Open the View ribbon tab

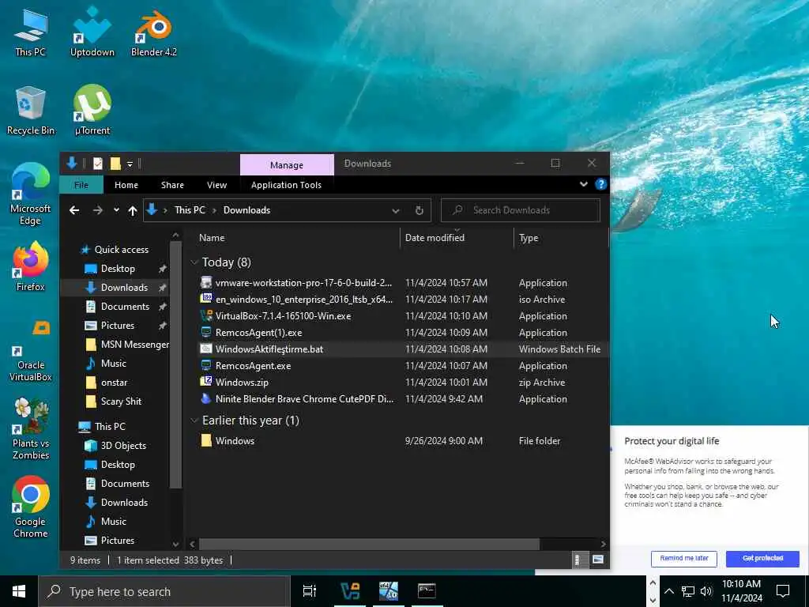point(216,185)
